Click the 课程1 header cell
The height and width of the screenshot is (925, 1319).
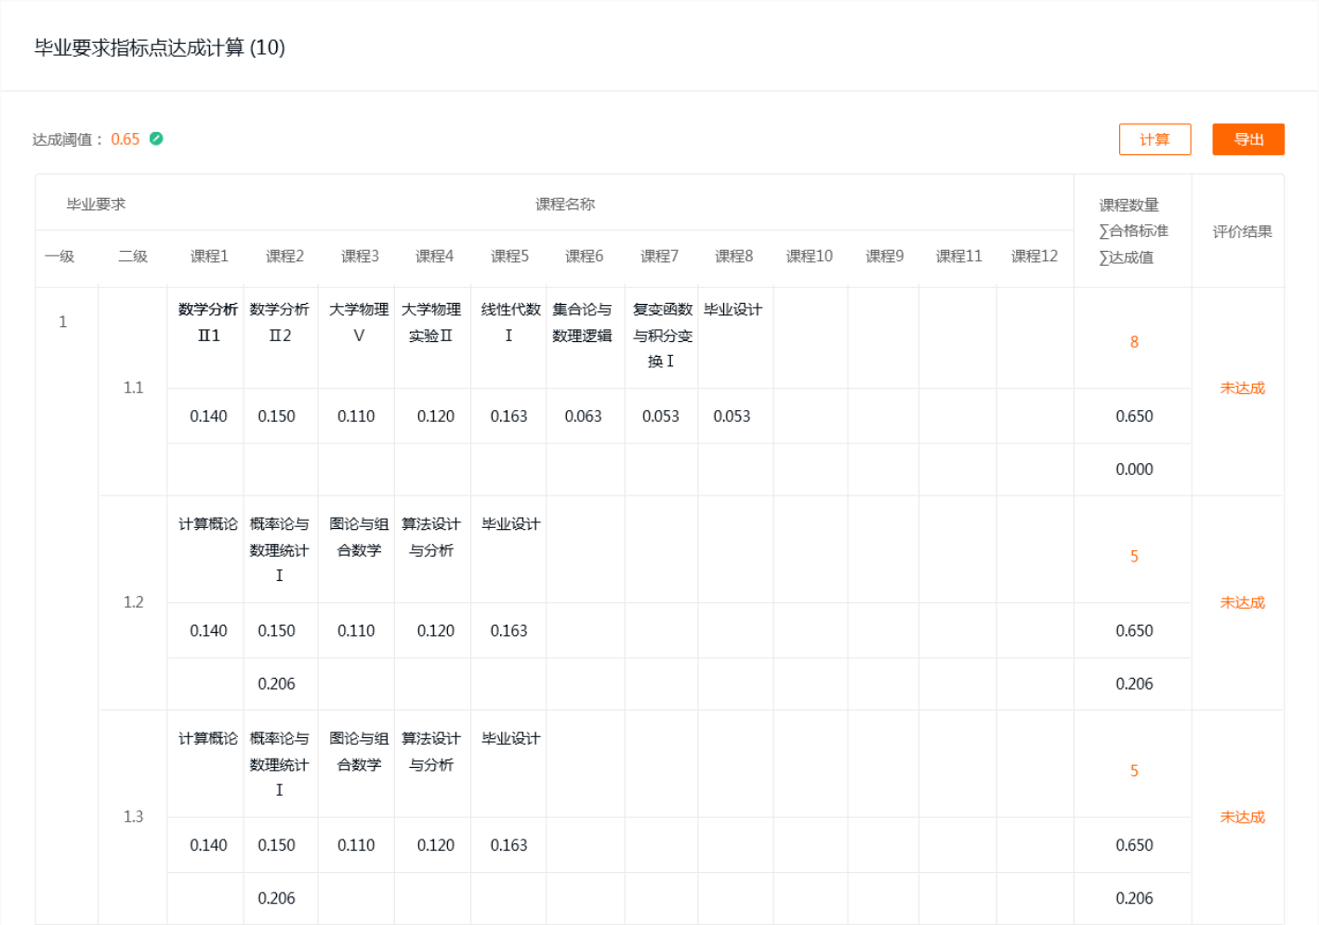click(x=209, y=256)
